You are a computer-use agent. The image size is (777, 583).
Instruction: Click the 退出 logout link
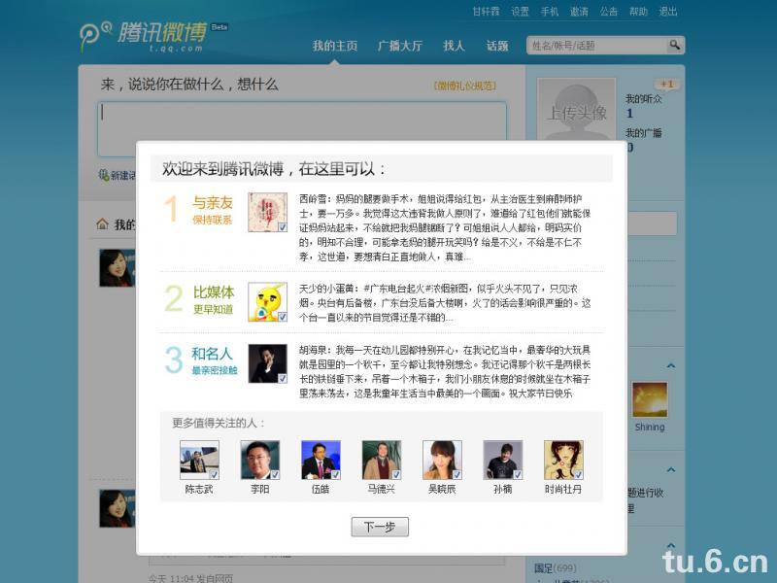tap(668, 12)
